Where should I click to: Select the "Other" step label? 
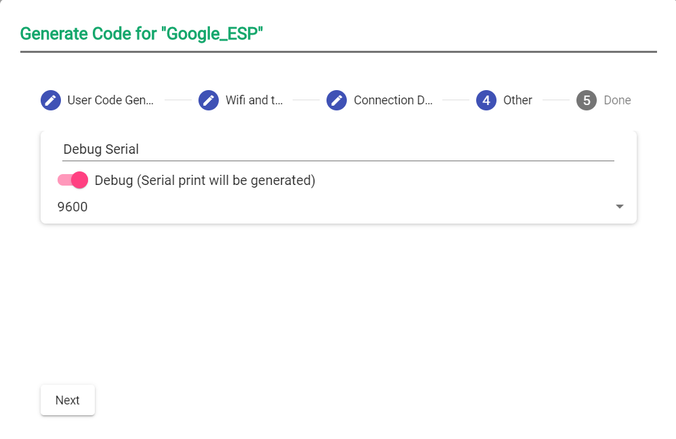click(x=517, y=100)
